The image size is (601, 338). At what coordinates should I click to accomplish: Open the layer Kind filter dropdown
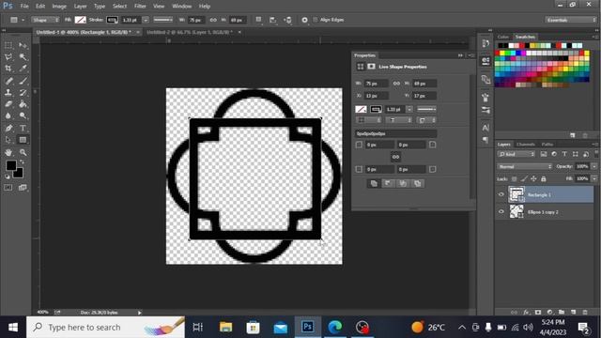point(516,154)
